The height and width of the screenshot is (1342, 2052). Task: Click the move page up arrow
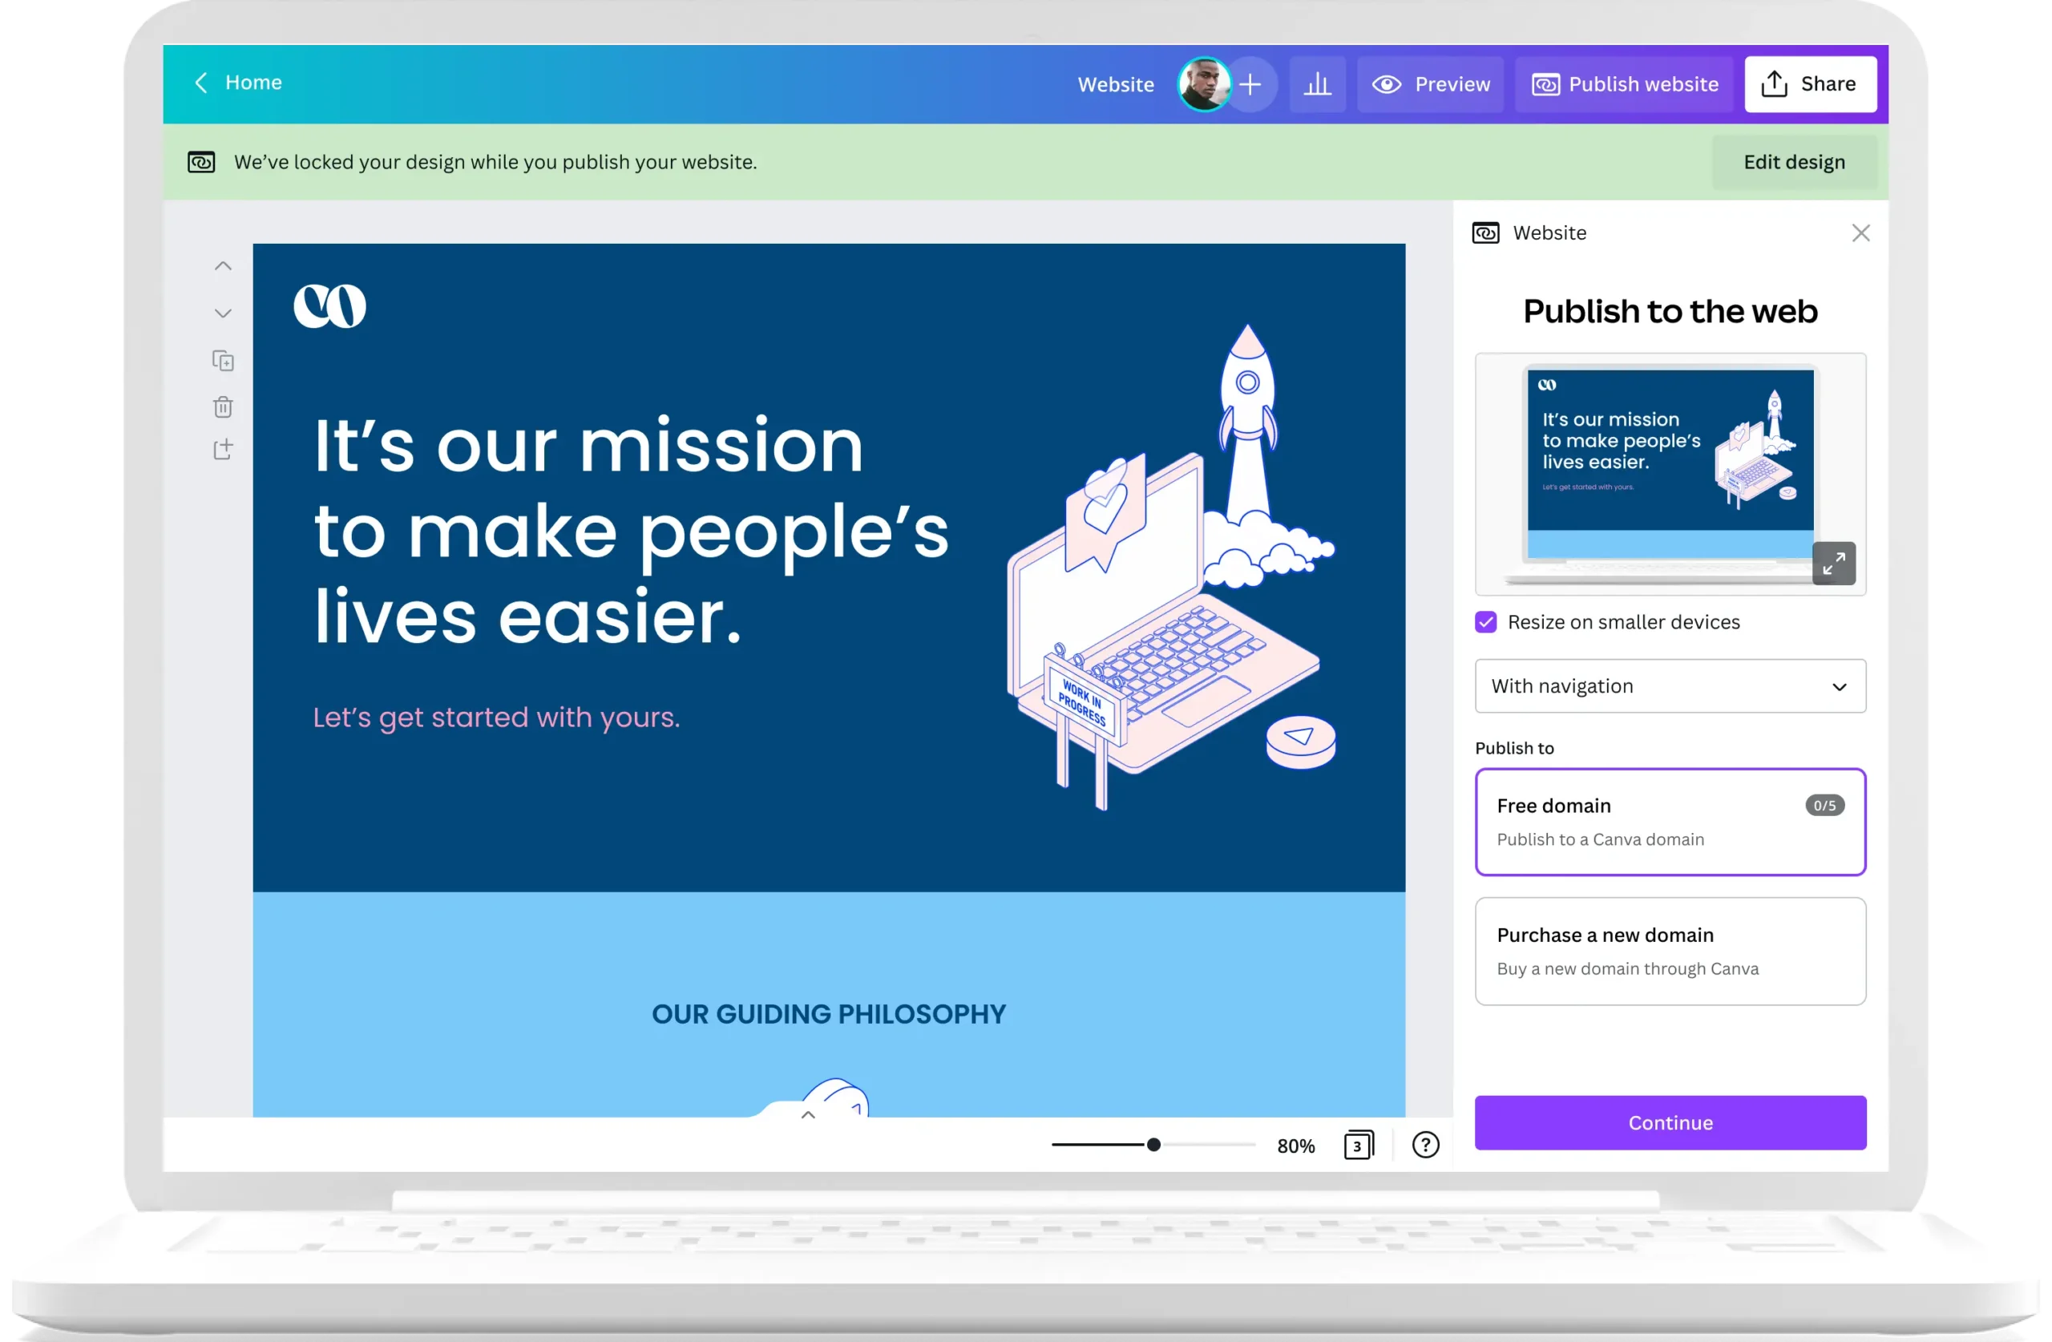pos(224,266)
